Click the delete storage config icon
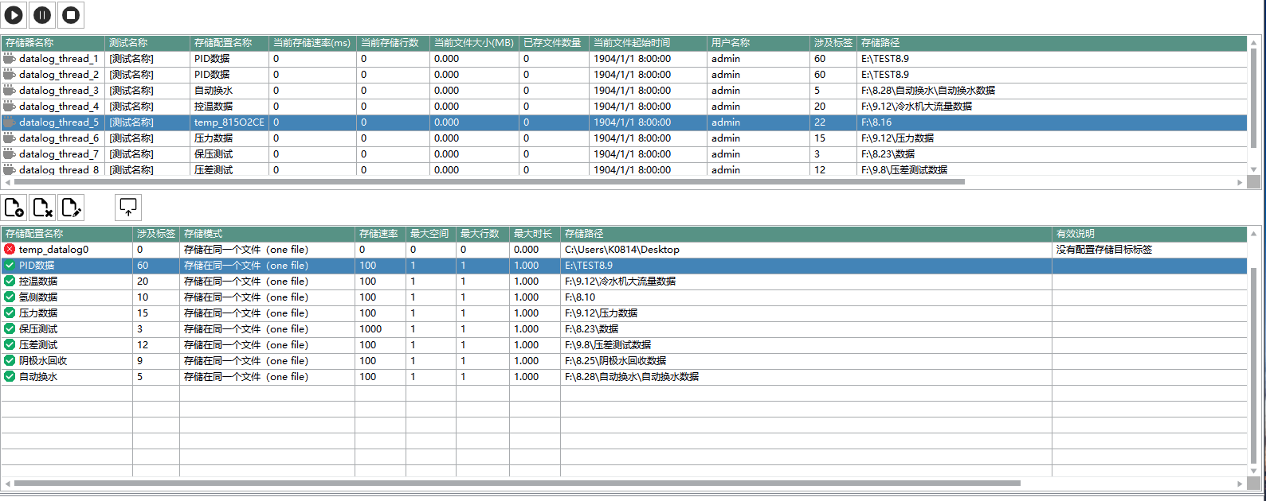The image size is (1266, 501). point(43,208)
